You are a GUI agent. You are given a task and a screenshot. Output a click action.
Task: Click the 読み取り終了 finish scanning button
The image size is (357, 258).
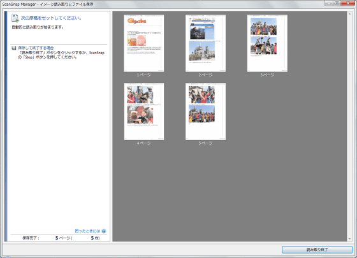317,250
